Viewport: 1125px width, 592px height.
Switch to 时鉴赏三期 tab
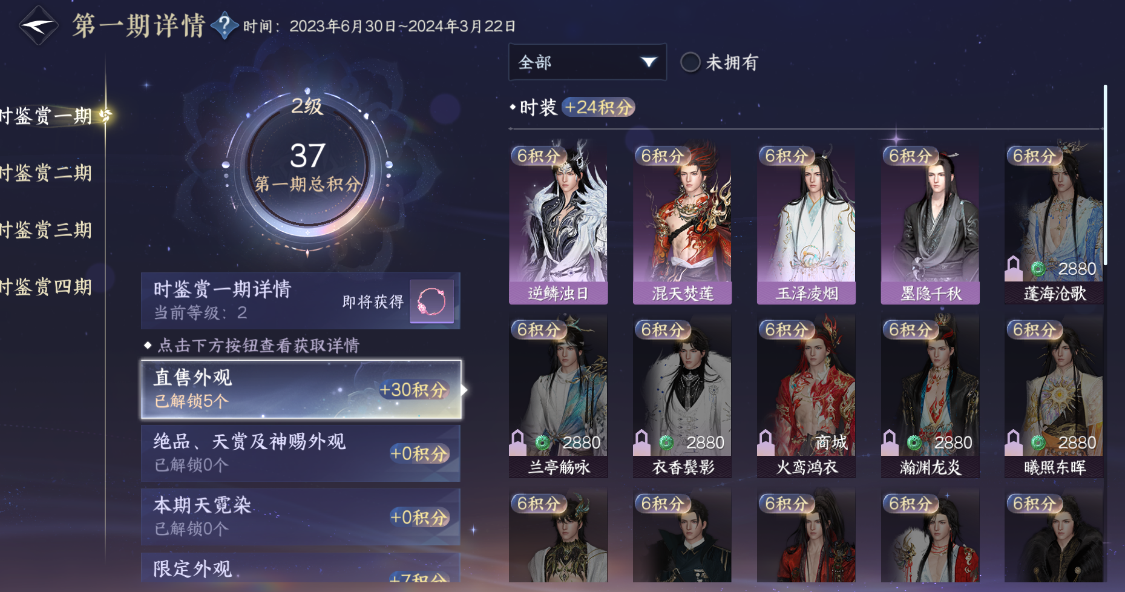(x=46, y=230)
